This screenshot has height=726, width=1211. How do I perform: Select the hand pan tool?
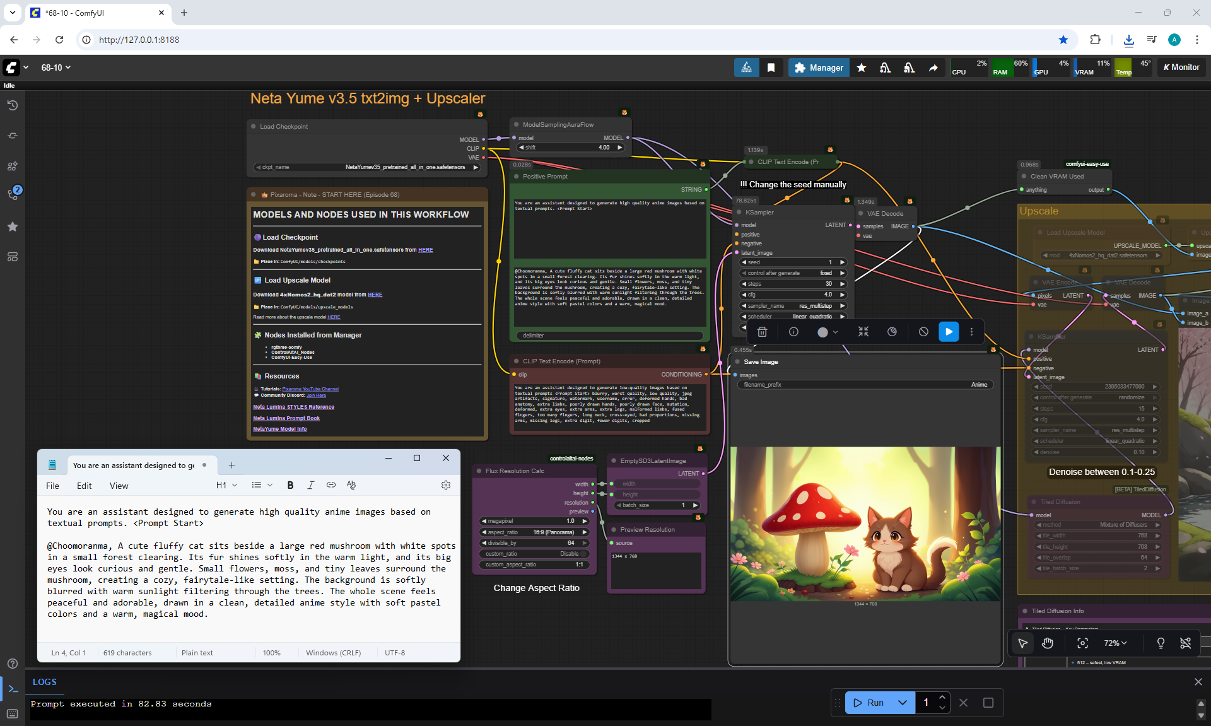click(x=1048, y=643)
